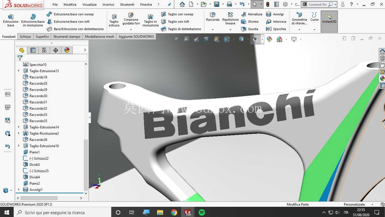Expand the Taglio-Estrusione16 feature

tap(19, 146)
